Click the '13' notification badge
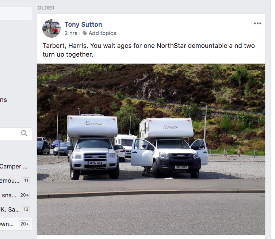Screen dimensions: 275x239 (26, 210)
